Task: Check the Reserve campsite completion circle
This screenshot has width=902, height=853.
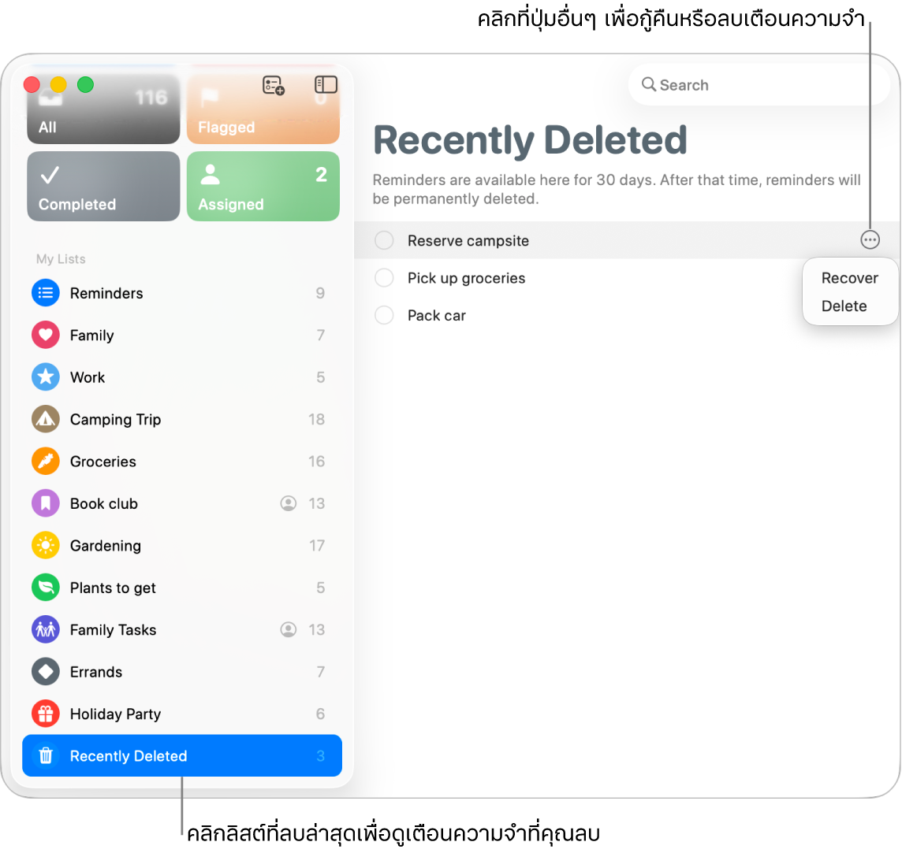Action: coord(384,240)
